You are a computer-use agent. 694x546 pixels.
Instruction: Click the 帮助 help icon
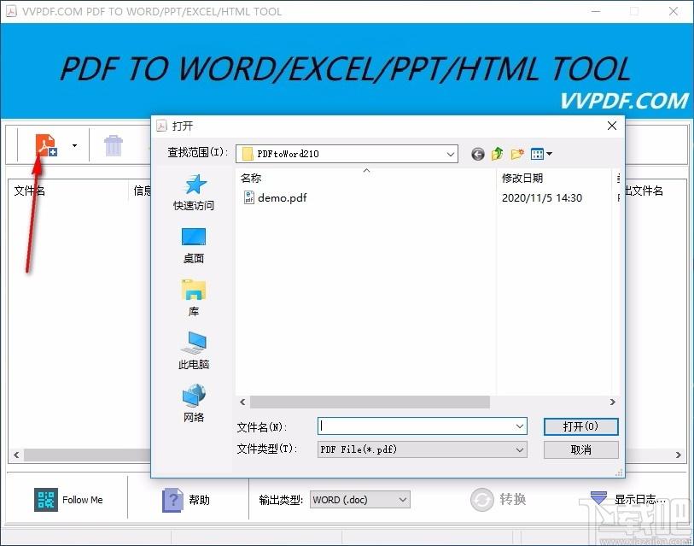tap(172, 501)
